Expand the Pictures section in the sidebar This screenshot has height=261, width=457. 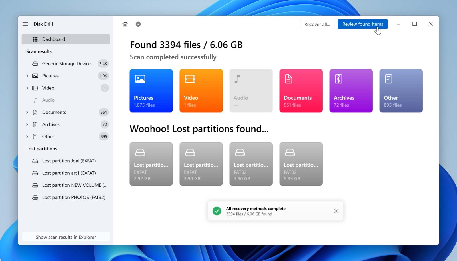(x=27, y=76)
